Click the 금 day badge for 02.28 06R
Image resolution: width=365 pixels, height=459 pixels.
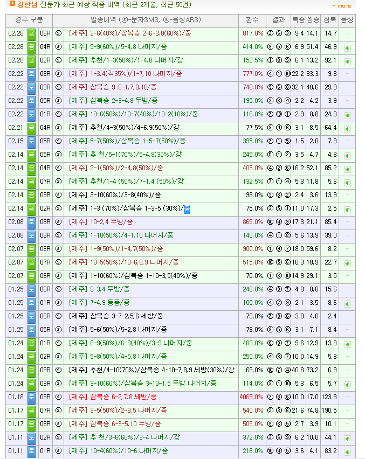point(31,34)
